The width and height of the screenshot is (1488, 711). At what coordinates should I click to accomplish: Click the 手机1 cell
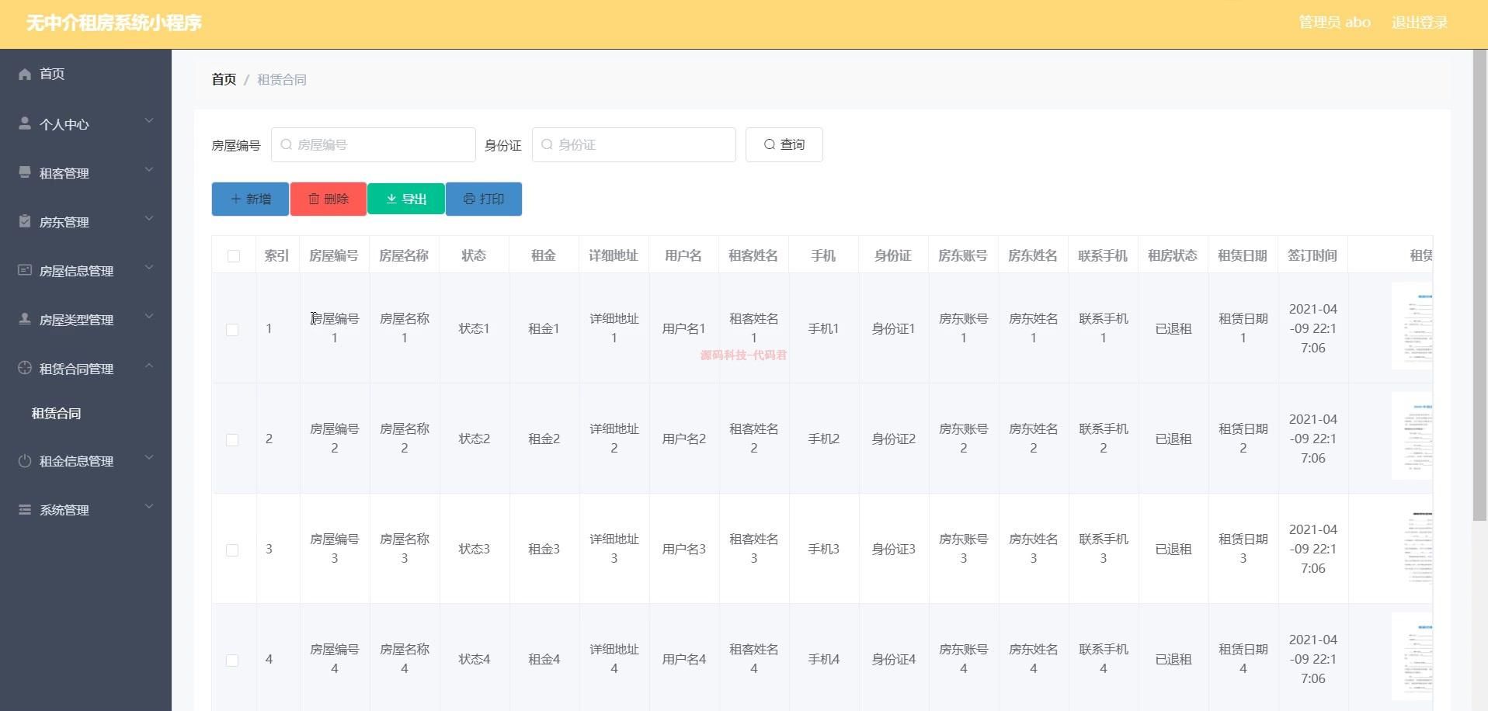pos(823,328)
